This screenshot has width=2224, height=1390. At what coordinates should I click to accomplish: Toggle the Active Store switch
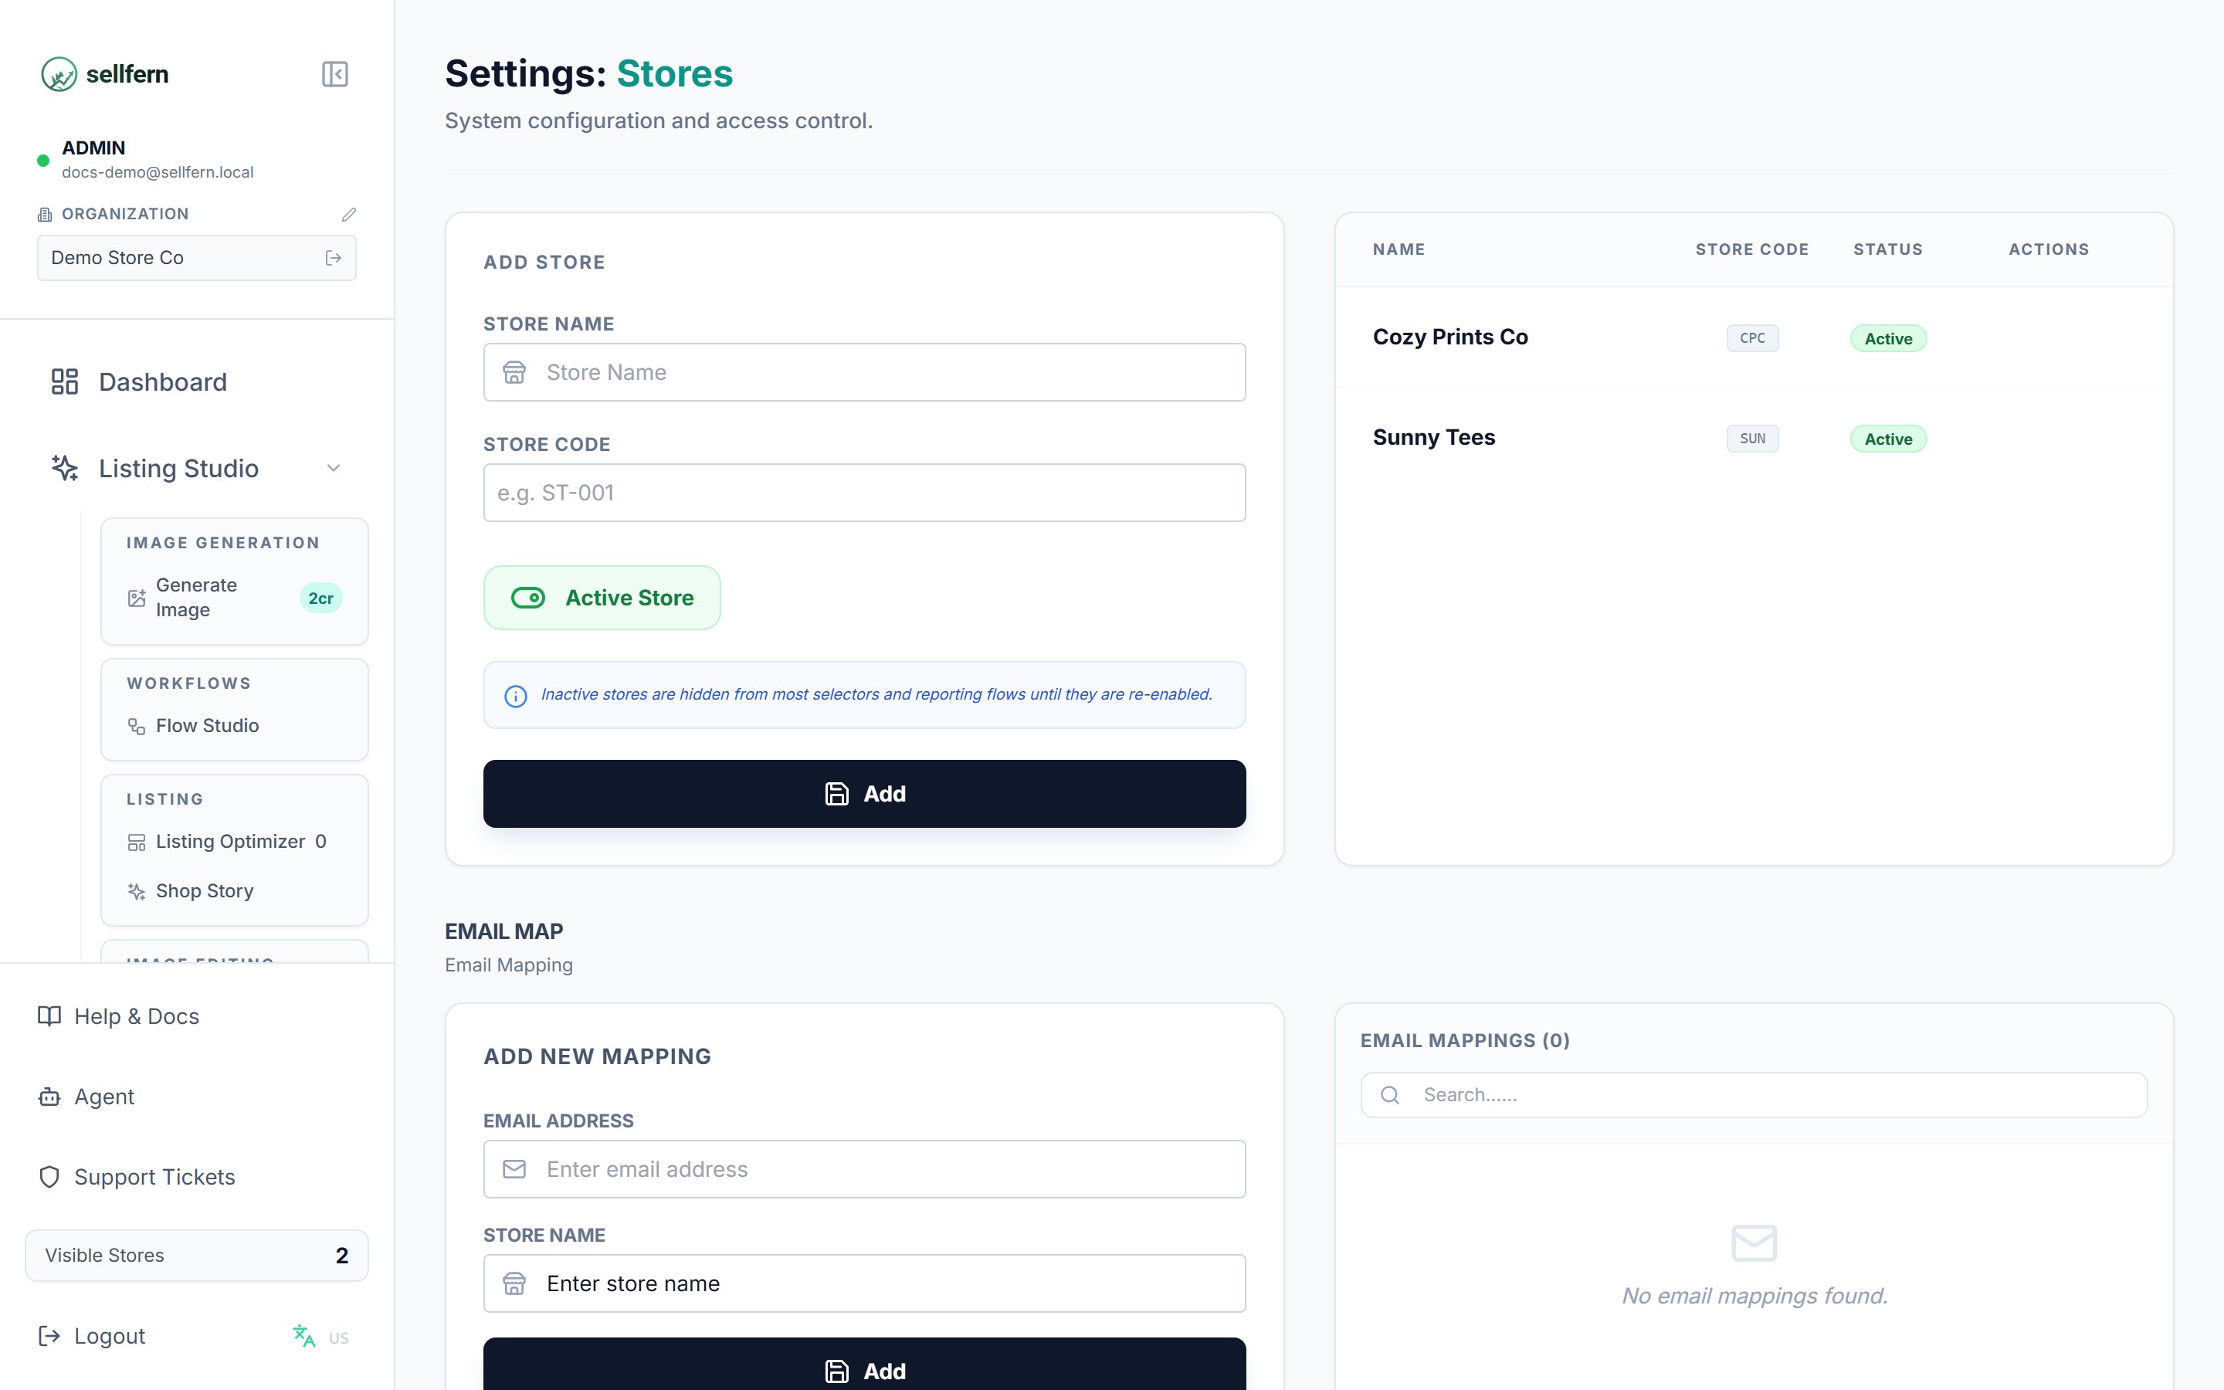[602, 598]
